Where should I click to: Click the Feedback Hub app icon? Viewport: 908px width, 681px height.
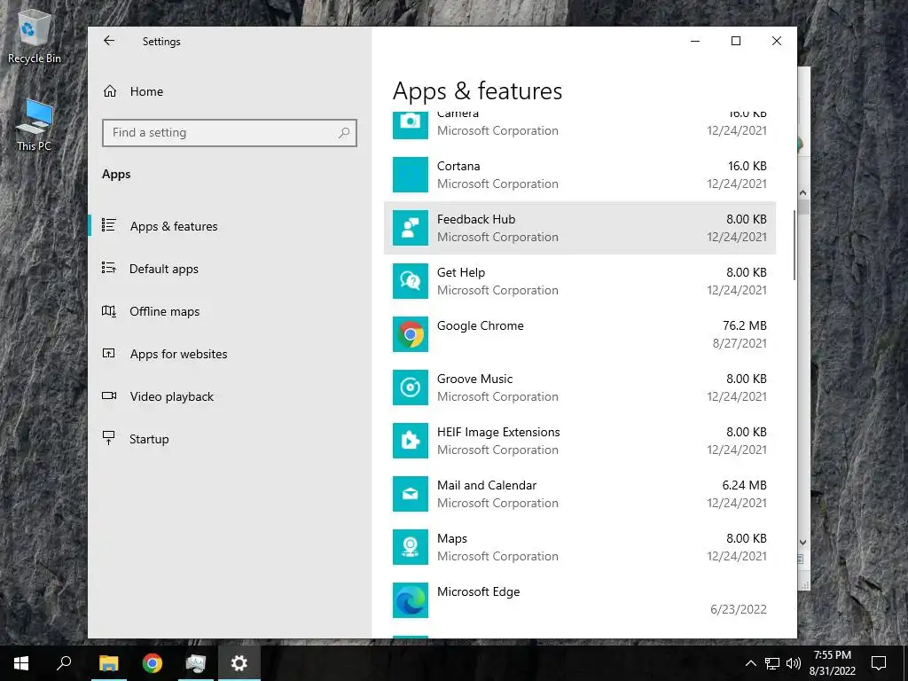pos(411,228)
